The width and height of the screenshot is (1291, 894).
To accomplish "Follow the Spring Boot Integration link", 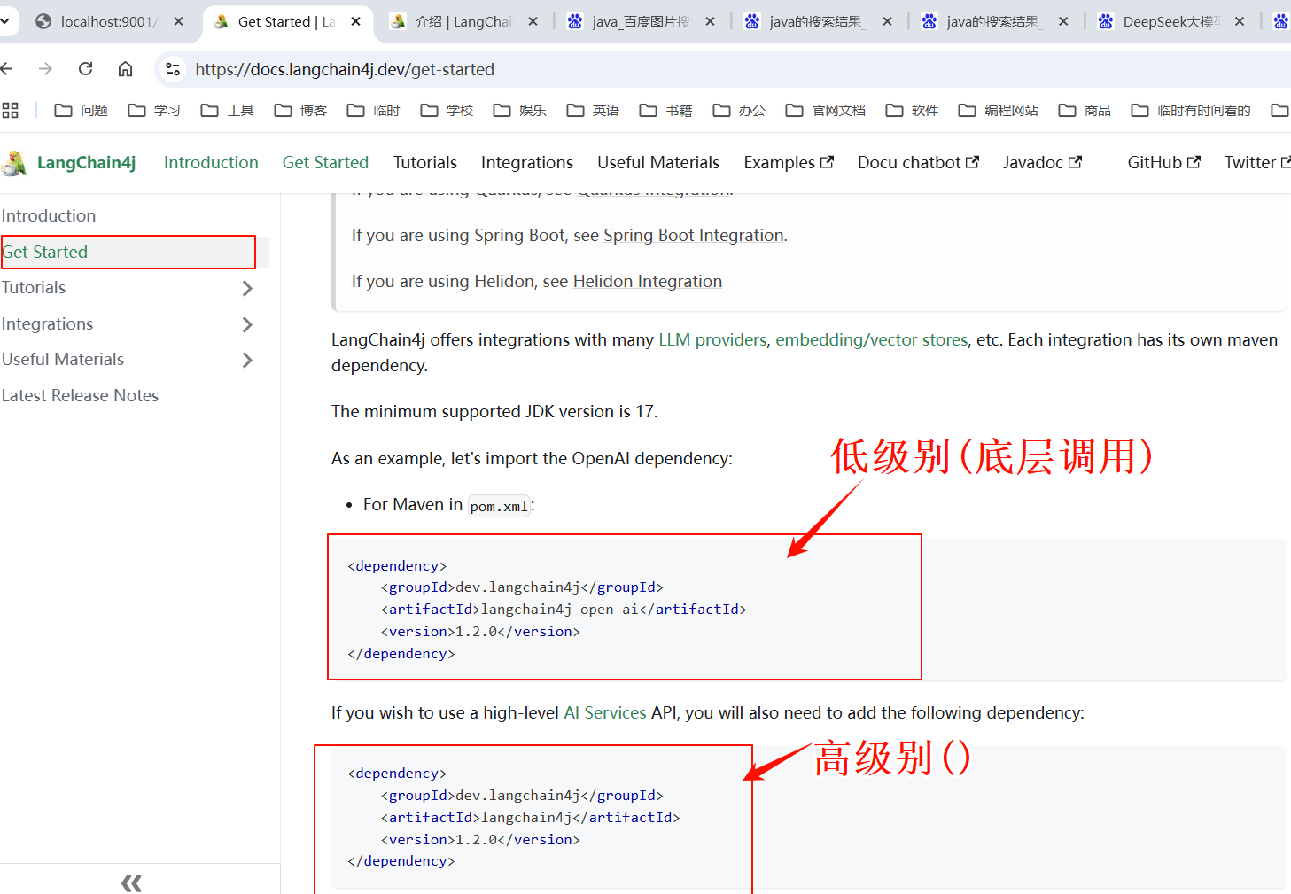I will click(694, 235).
